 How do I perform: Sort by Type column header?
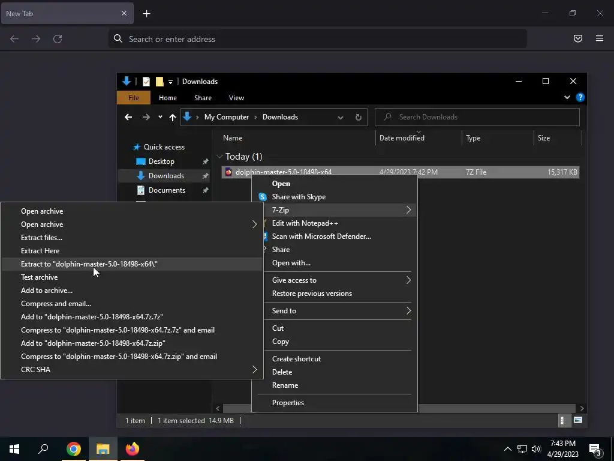[473, 138]
